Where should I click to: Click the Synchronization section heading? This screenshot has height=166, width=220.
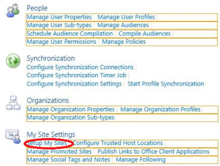pos(51,59)
